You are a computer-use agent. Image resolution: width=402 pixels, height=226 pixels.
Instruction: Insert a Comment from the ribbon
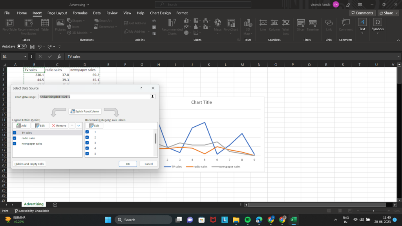click(x=345, y=25)
